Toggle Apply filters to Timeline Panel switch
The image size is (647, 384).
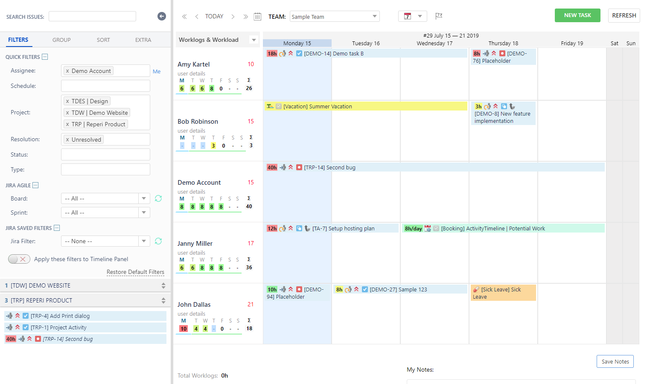pyautogui.click(x=19, y=259)
